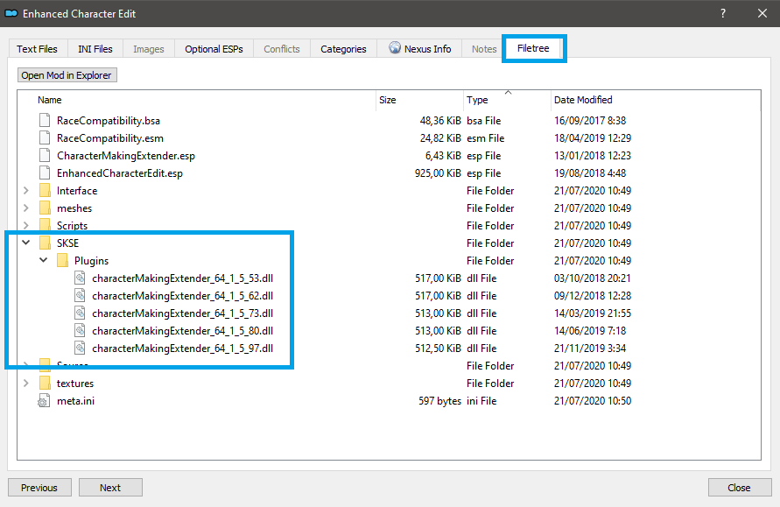Select RaceCompatibility.bsa file name
Viewport: 780px width, 507px height.
109,121
